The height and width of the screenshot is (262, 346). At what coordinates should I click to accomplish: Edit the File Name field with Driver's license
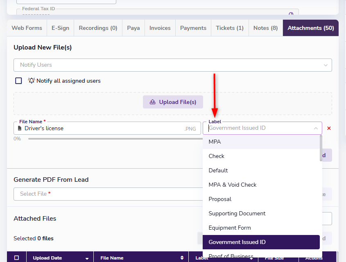pos(107,128)
